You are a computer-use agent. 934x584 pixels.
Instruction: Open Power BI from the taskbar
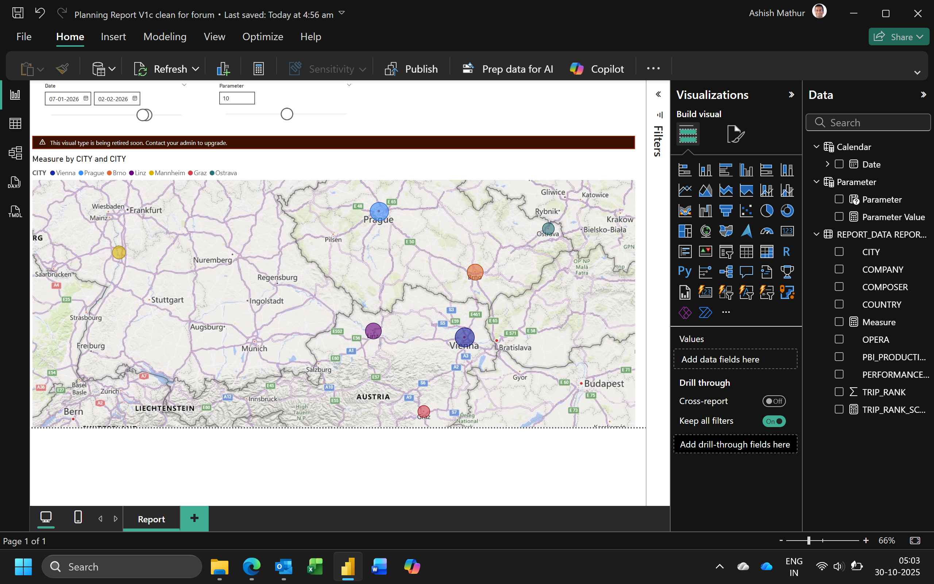348,566
